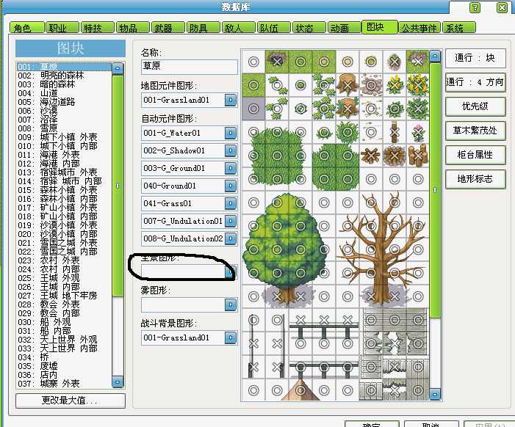Select the 队伍 tab

pyautogui.click(x=273, y=28)
